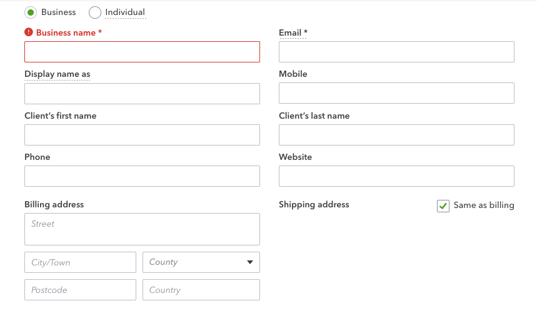Select the Client's first name field
This screenshot has width=537, height=316.
click(142, 135)
